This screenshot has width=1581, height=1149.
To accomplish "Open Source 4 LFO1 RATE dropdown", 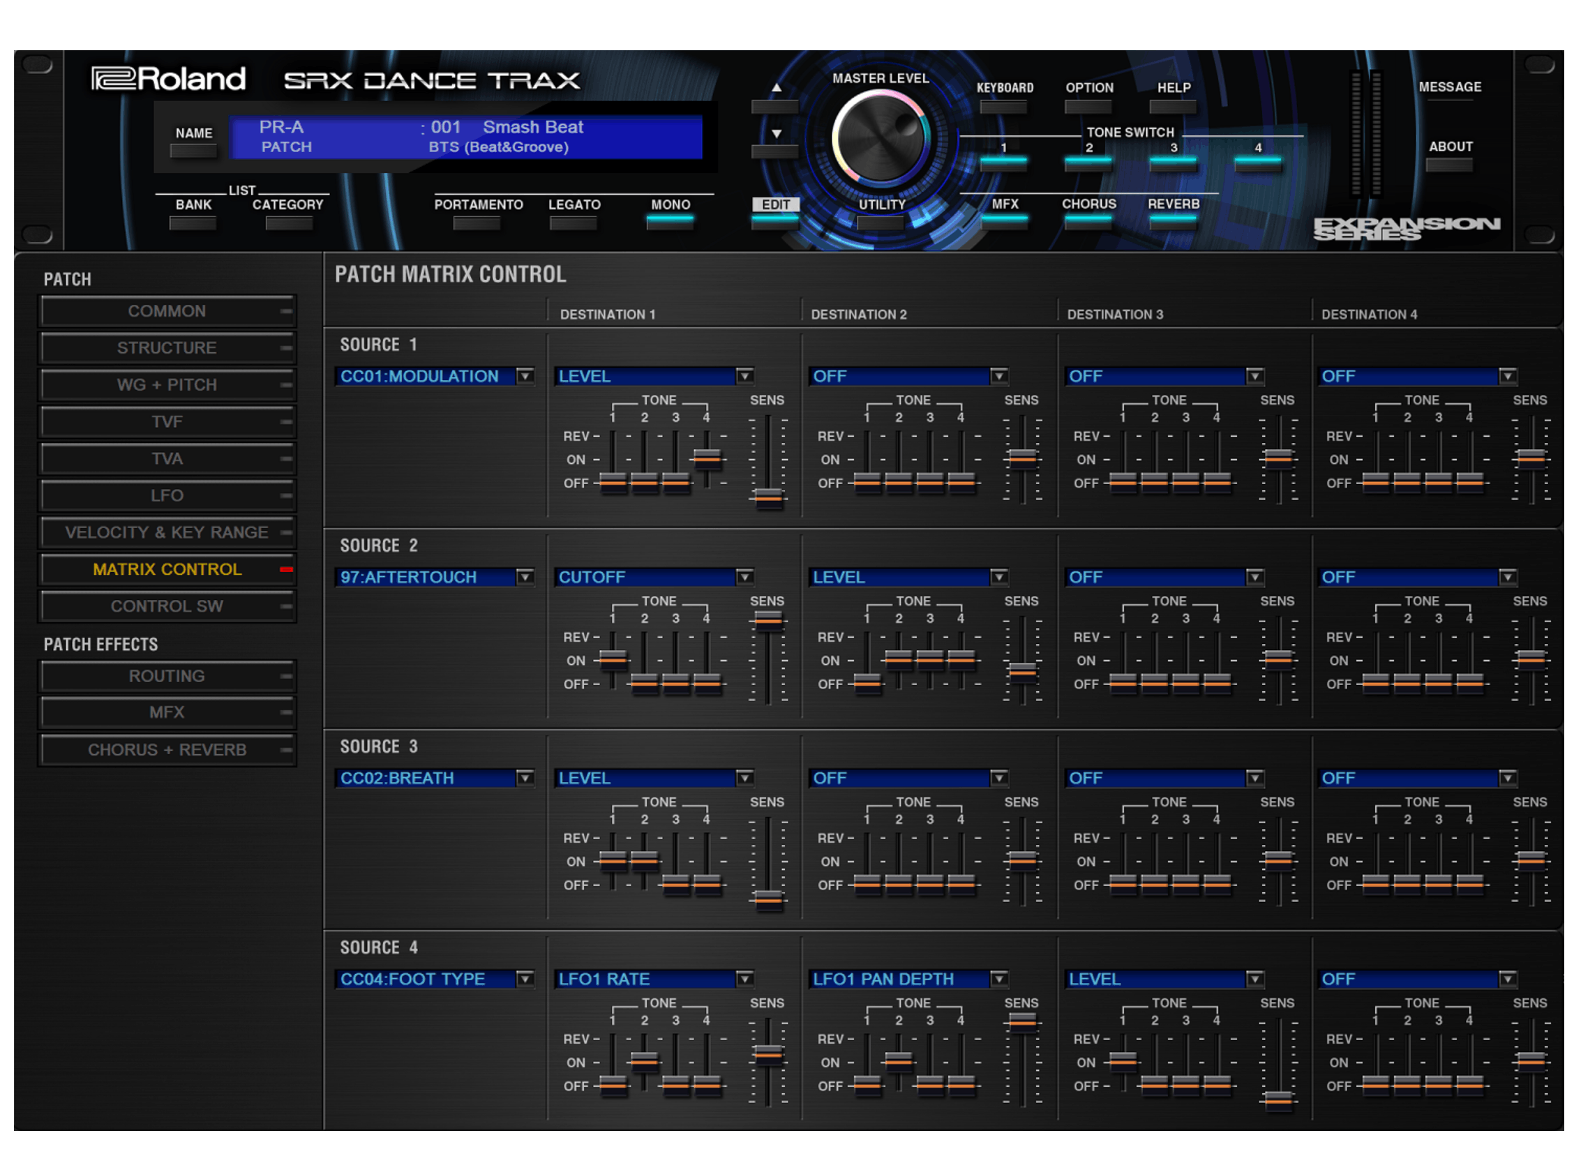I will [x=654, y=979].
